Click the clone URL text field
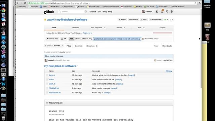 click(x=117, y=39)
